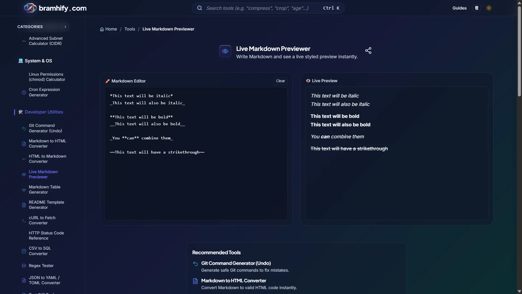
Task: Click the JSON to YAML converter icon
Action: pos(24,280)
